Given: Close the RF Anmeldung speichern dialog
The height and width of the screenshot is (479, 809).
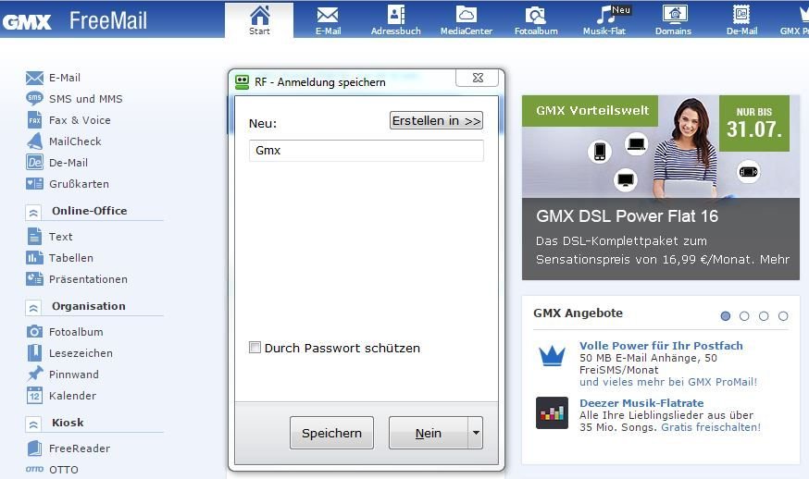Looking at the screenshot, I should 478,78.
